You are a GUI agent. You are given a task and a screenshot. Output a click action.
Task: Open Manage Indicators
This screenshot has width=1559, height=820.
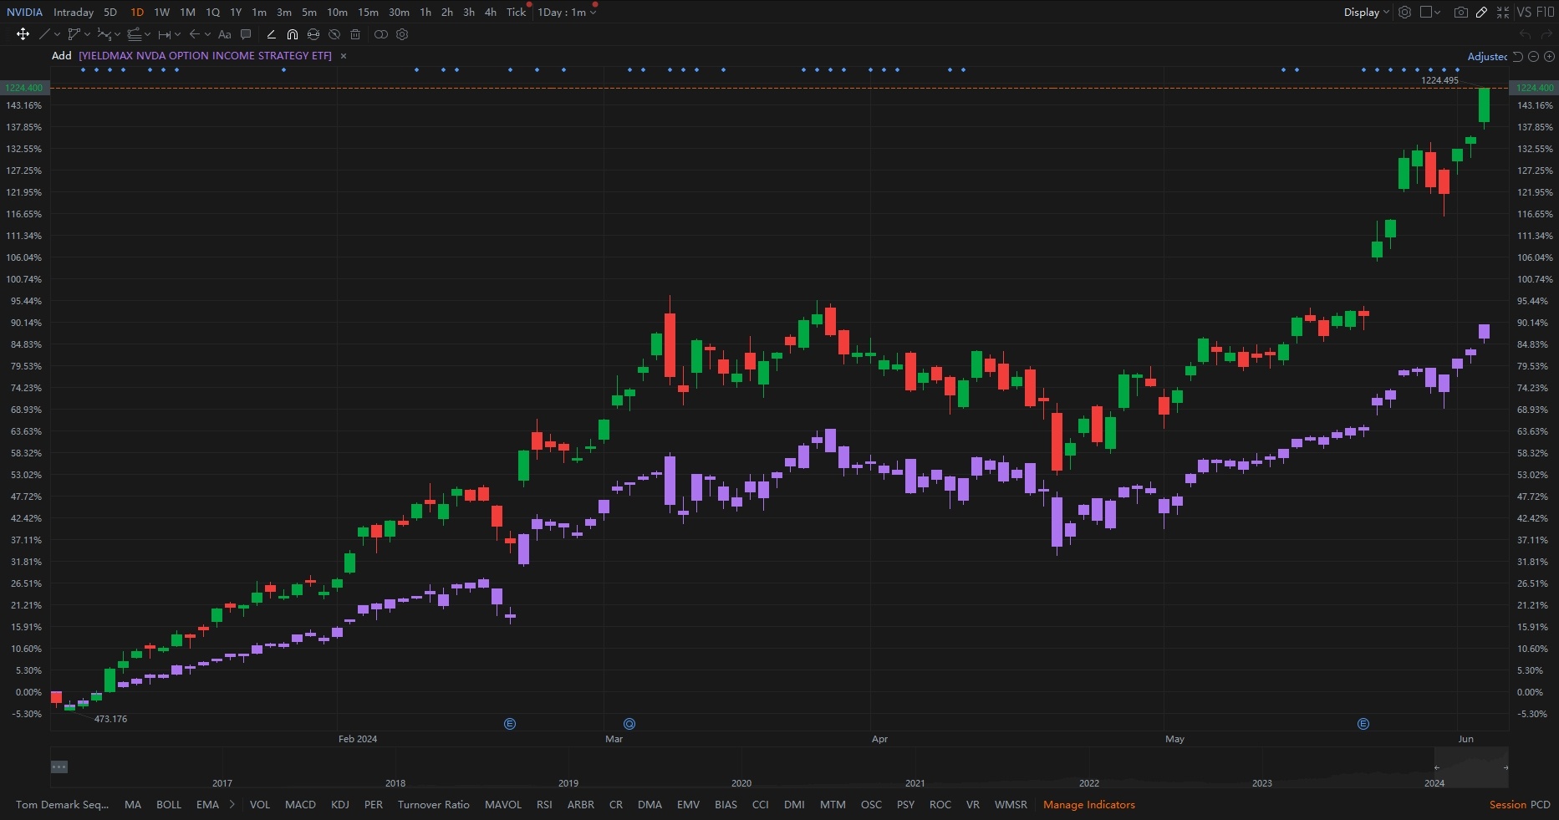(1088, 805)
